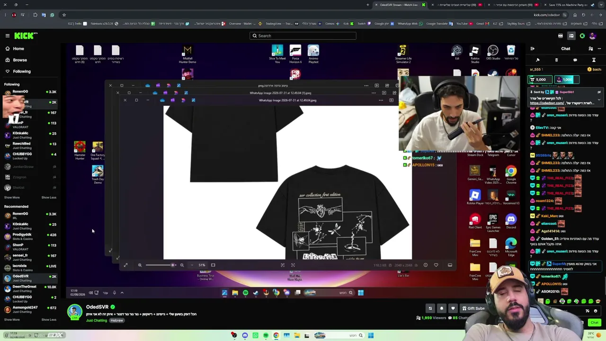Send message with the green Chat button
Screen dimensions: 606x341
click(x=595, y=323)
